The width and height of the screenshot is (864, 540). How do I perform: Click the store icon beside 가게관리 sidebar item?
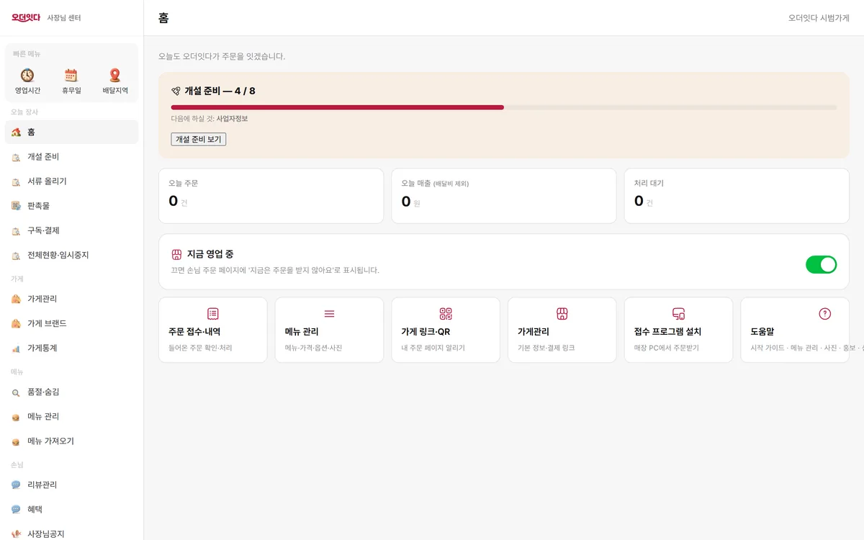(16, 299)
